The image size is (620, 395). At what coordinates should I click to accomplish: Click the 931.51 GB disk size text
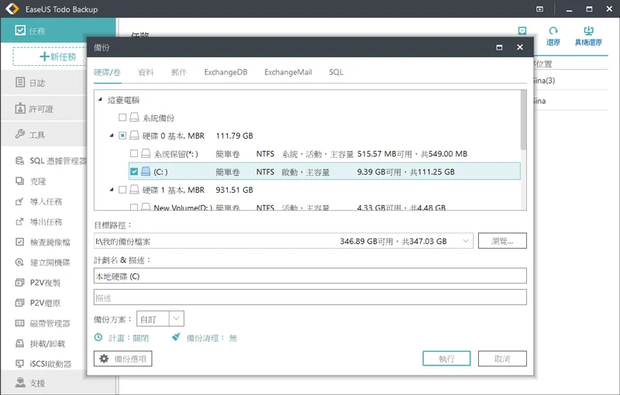(234, 190)
